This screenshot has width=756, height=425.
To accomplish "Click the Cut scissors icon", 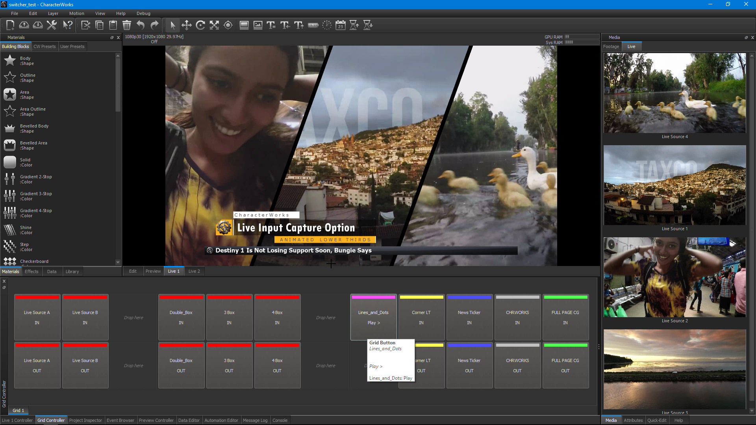I will [85, 25].
